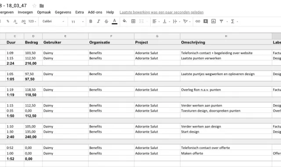Select 'Maken offerte' description cell
281x167 pixels.
click(x=226, y=153)
